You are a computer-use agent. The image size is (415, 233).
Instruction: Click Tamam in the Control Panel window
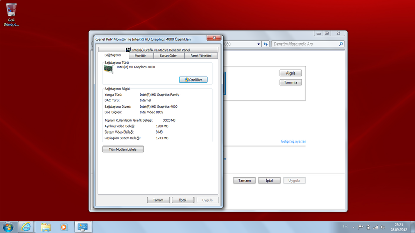coord(244,180)
